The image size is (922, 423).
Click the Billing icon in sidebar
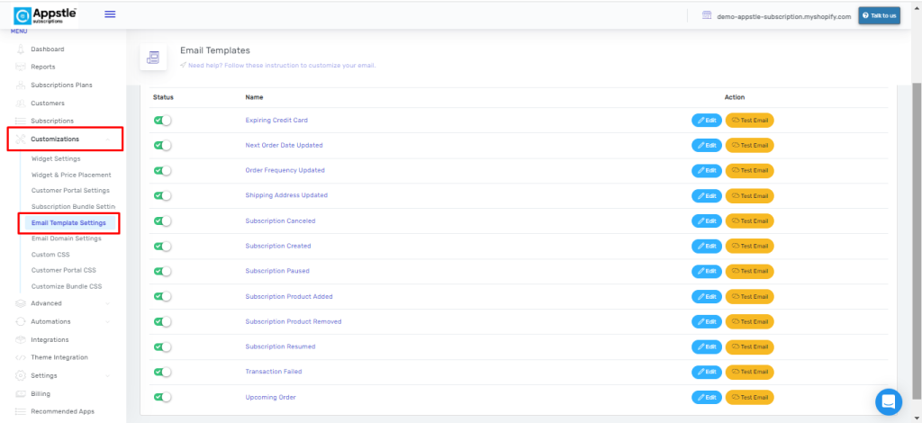pos(20,393)
